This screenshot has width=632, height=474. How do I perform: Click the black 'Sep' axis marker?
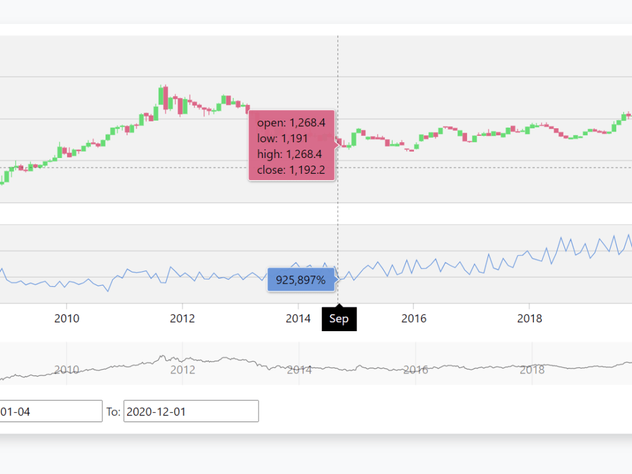tap(339, 319)
